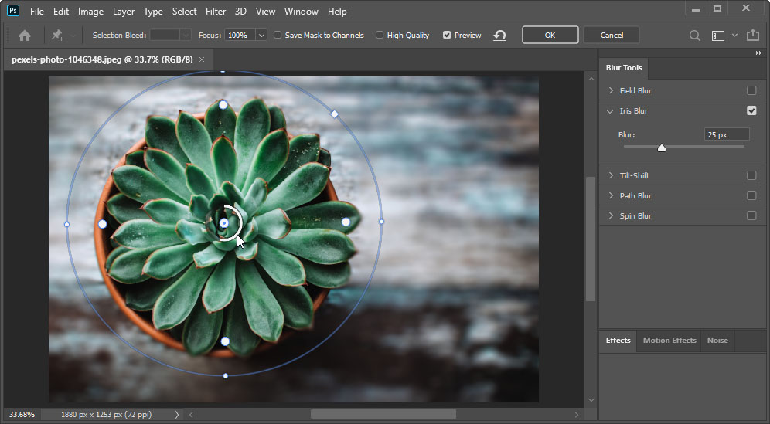The height and width of the screenshot is (424, 770).
Task: Open the search magnifier icon
Action: pyautogui.click(x=695, y=36)
